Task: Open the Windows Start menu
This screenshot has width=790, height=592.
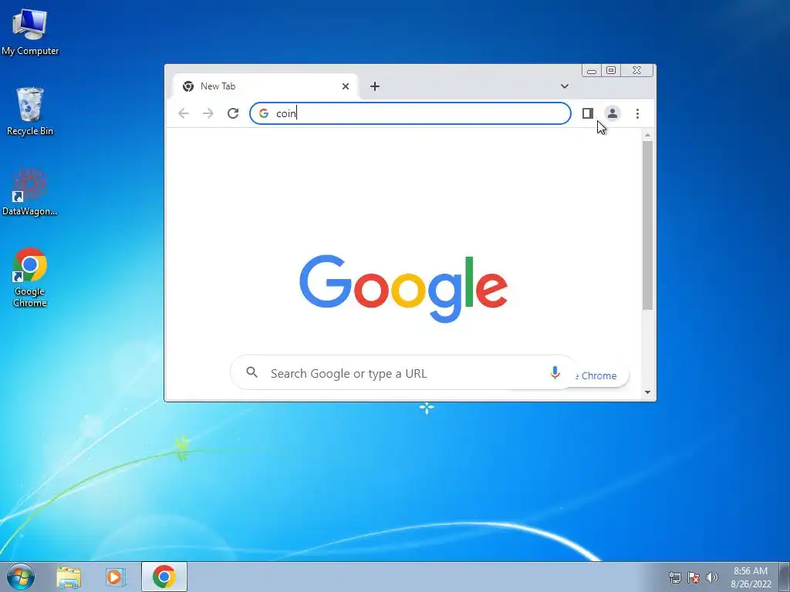Action: 21,577
